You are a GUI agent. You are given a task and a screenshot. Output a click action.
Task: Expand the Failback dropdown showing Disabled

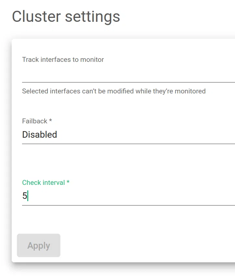128,135
